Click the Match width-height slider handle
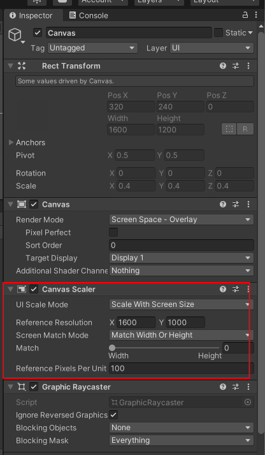 [x=112, y=348]
